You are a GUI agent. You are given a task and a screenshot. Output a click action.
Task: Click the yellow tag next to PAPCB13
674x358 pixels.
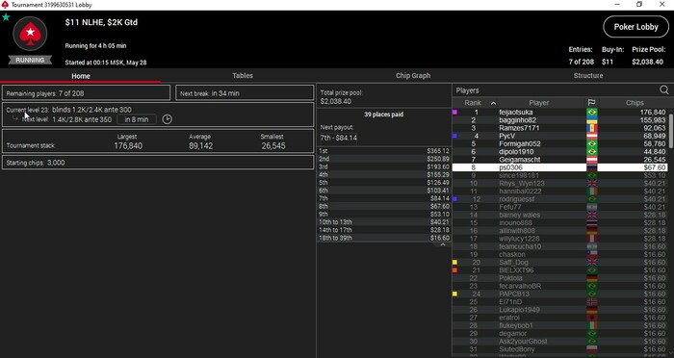point(454,294)
